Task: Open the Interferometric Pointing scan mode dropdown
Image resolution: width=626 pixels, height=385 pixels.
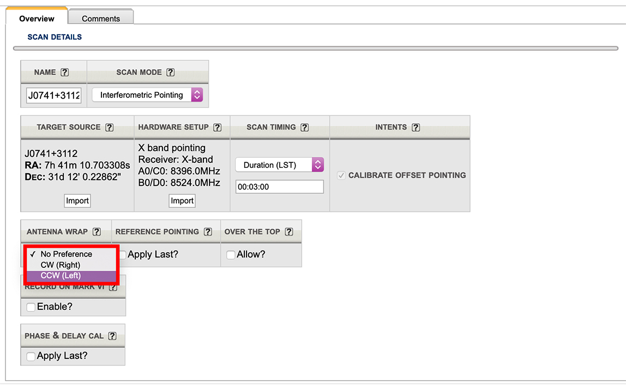Action: (147, 95)
